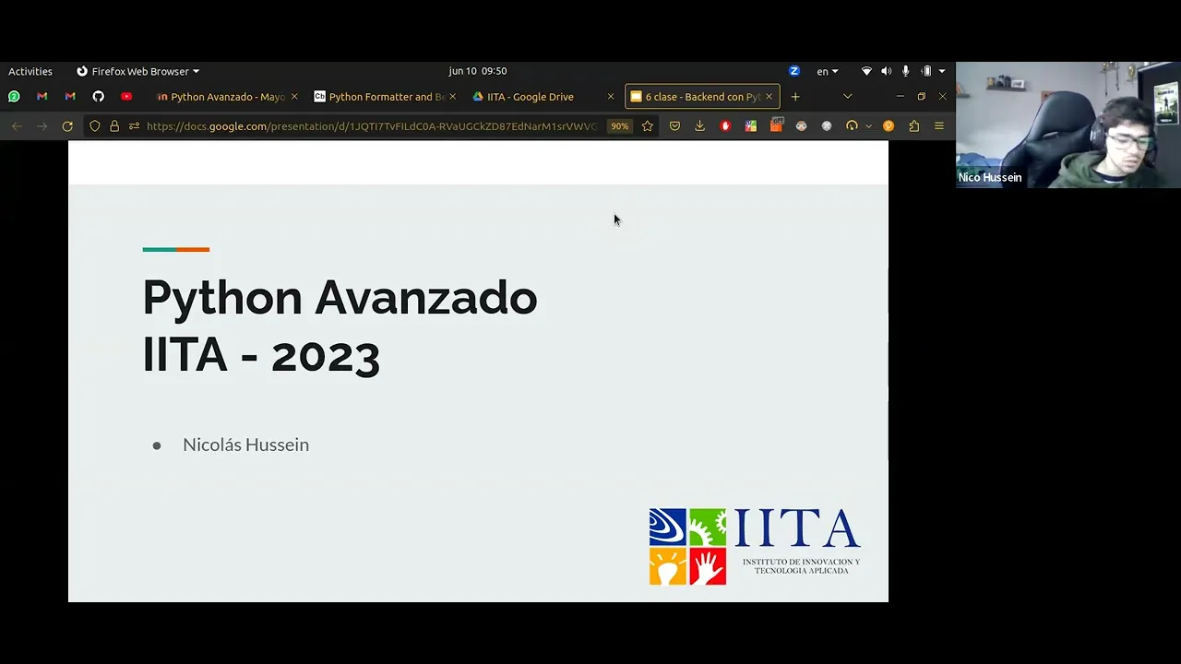Open the face avatar extension
The image size is (1181, 664).
tap(801, 126)
